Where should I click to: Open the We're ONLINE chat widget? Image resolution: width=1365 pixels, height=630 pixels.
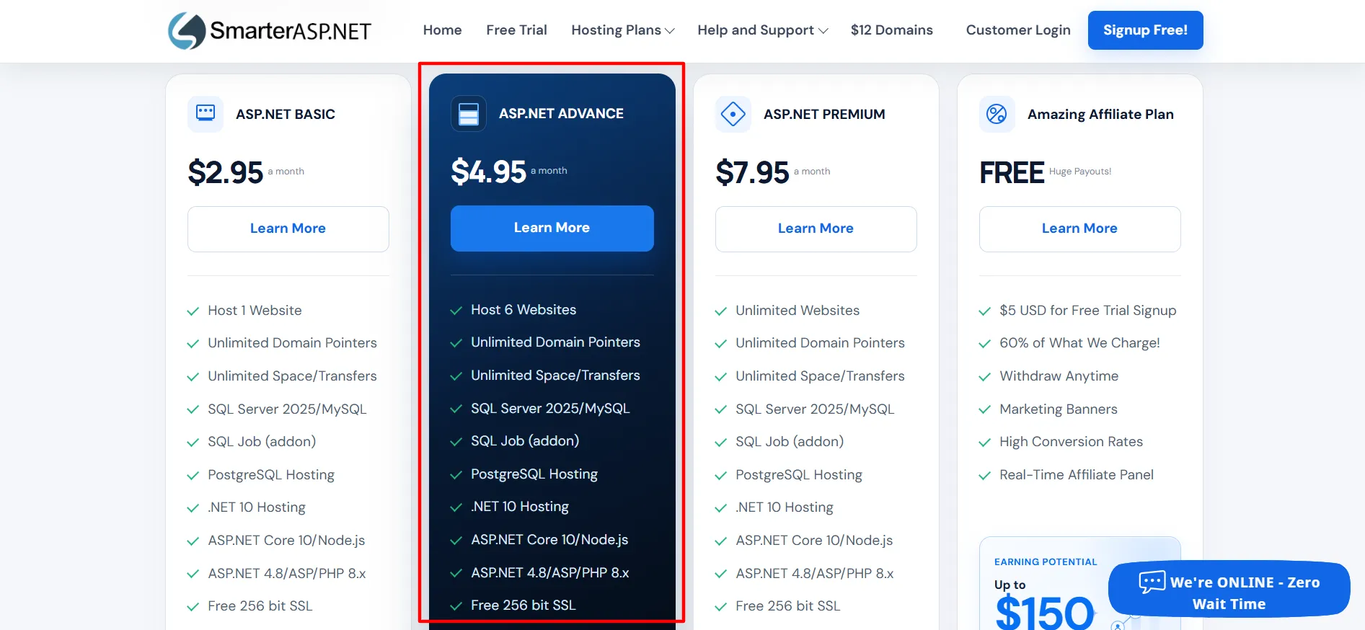coord(1229,590)
